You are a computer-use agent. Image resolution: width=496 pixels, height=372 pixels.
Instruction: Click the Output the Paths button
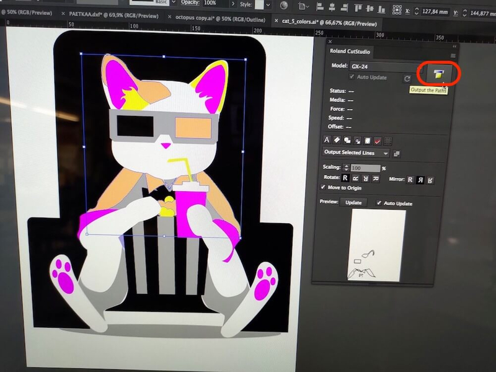438,74
